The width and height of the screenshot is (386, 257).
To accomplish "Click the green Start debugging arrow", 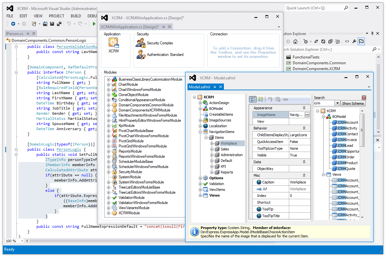I will pos(94,24).
